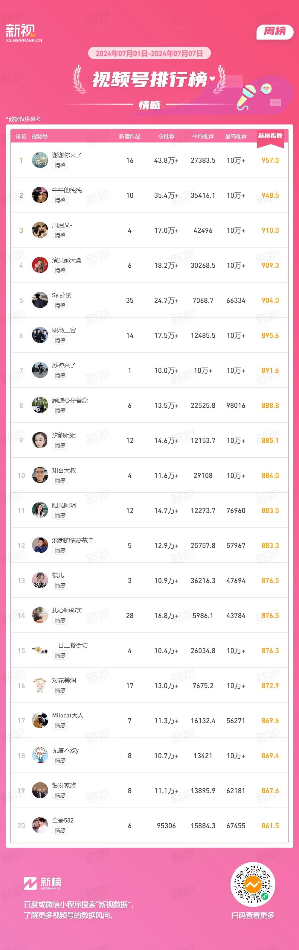Open avatar of 谢谢你来了
Viewport: 299px width, 950px height.
point(40,160)
